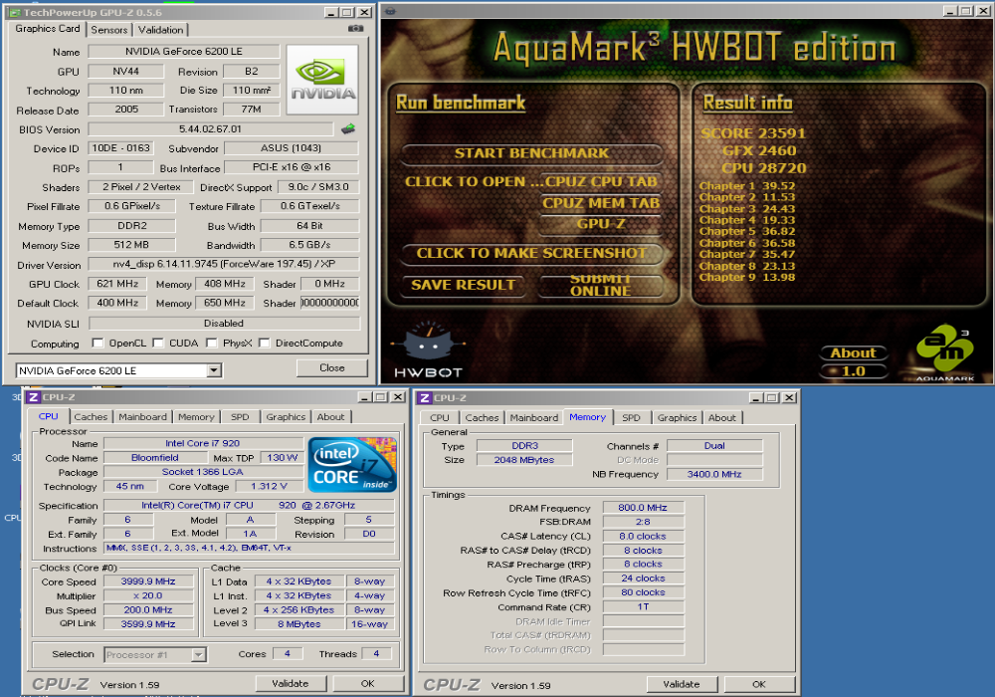Image resolution: width=995 pixels, height=697 pixels.
Task: Click the Multiplier x 20.0 value
Action: (148, 596)
